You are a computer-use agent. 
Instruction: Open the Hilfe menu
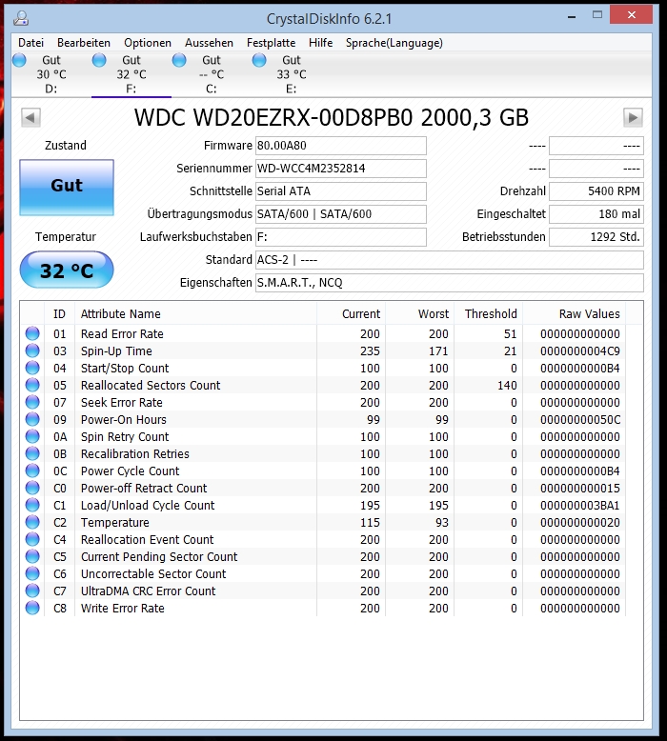pyautogui.click(x=320, y=43)
